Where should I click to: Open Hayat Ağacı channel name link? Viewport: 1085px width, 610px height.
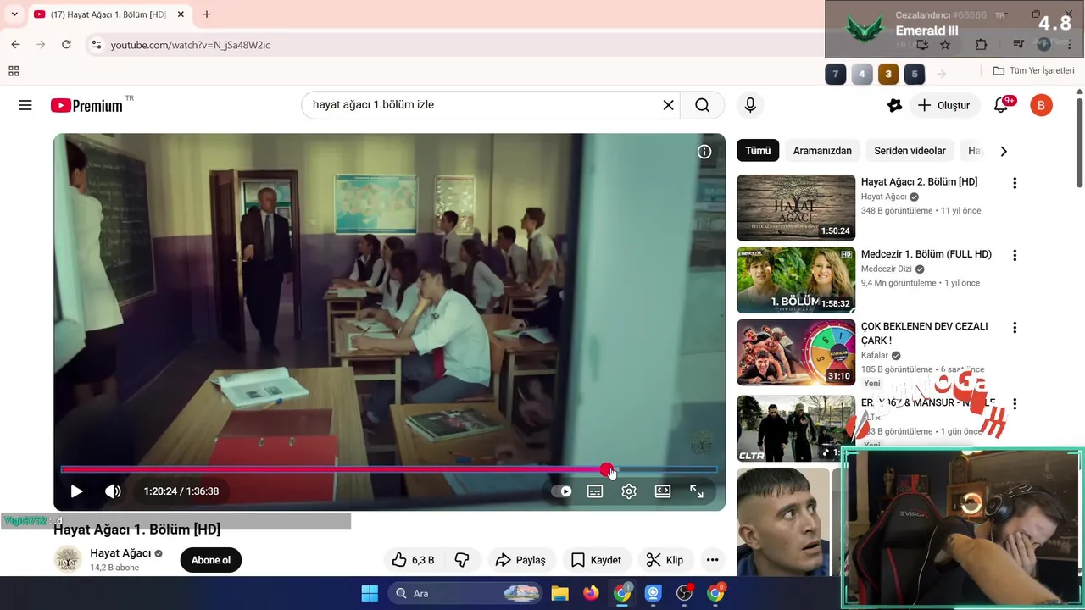point(120,553)
